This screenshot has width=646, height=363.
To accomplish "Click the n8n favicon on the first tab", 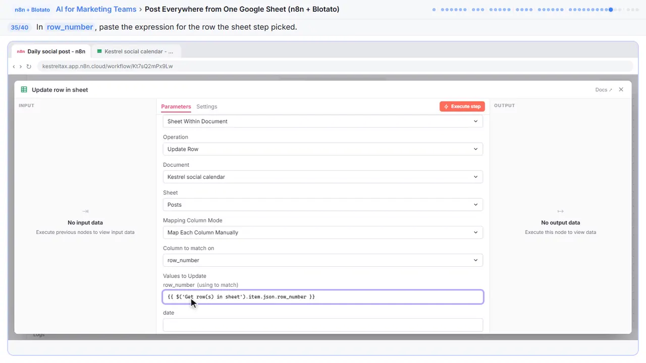I will 21,51.
